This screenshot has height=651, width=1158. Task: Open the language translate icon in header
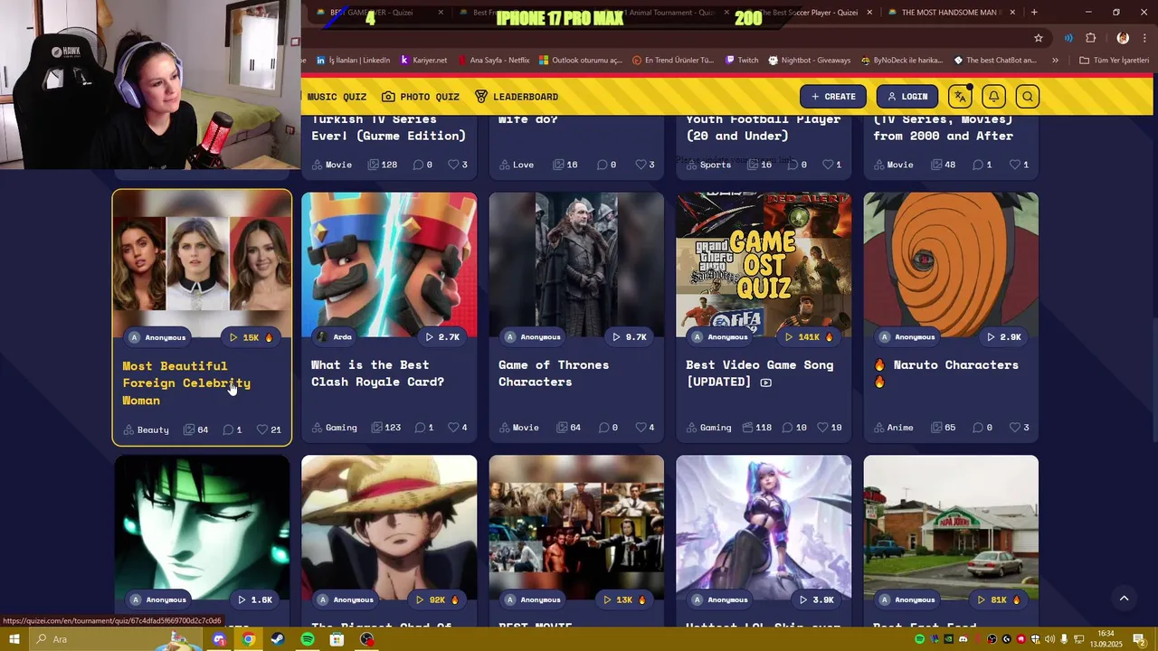960,97
